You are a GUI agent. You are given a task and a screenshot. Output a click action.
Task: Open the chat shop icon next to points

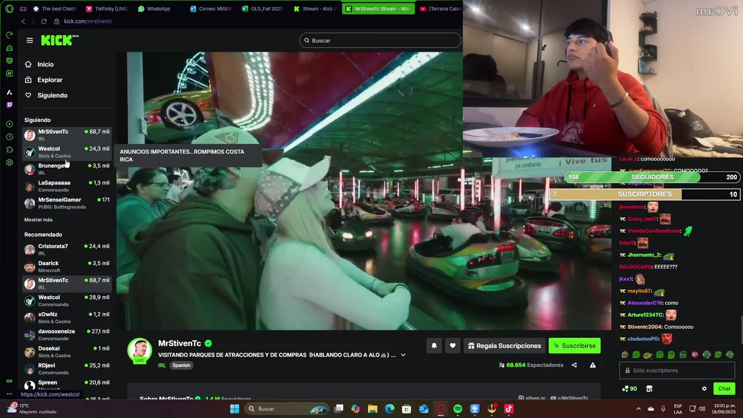tap(649, 389)
